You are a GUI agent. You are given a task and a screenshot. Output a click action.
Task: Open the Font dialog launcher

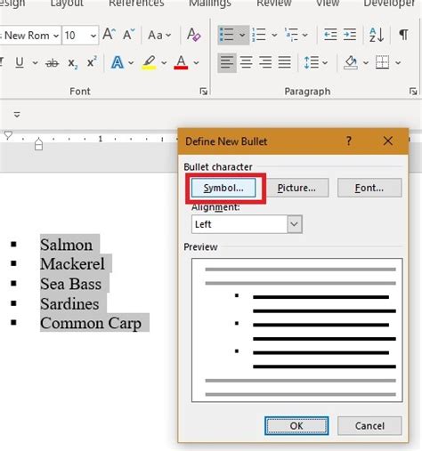coord(204,91)
